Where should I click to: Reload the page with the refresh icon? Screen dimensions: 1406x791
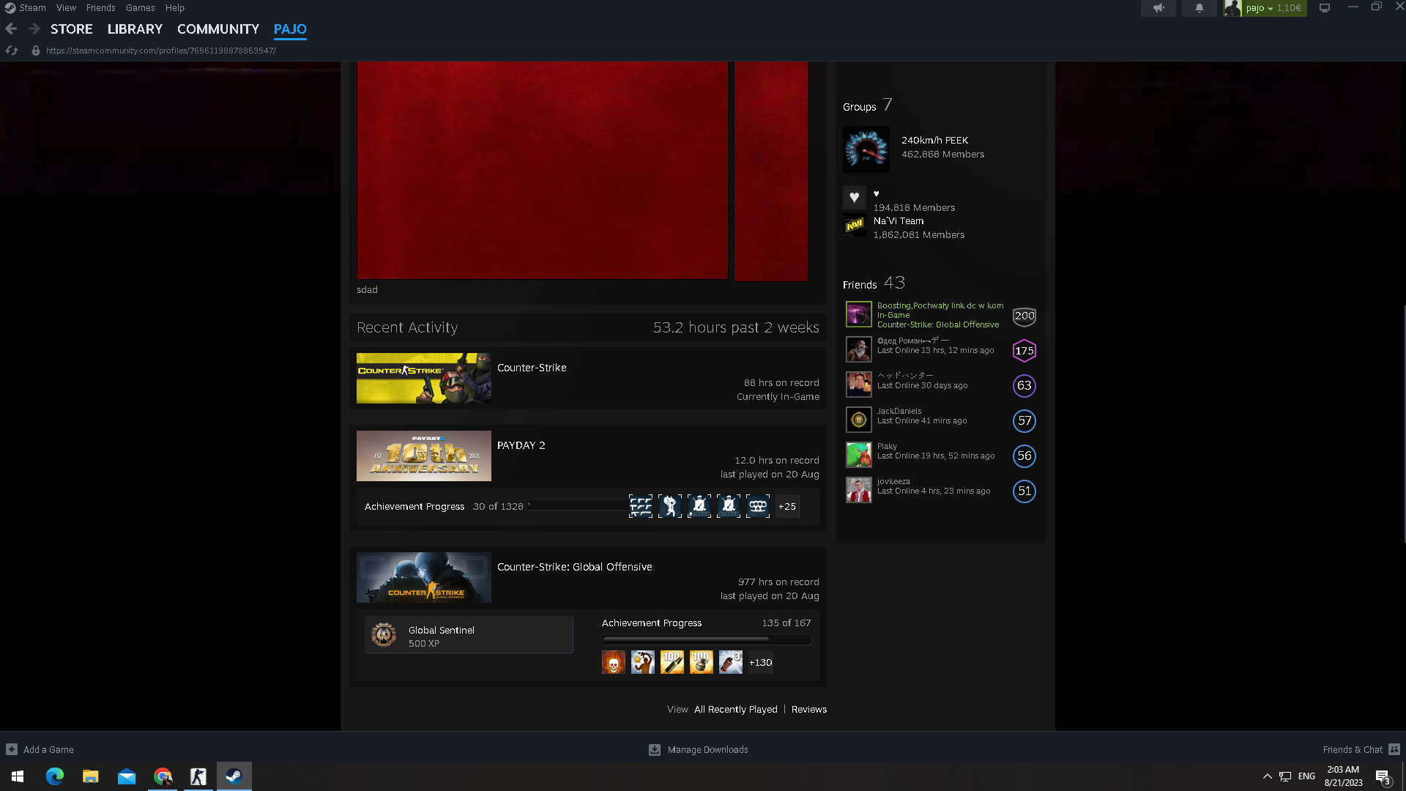12,51
